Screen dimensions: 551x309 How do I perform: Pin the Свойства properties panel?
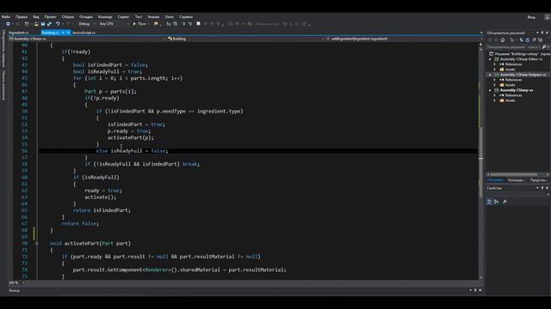pyautogui.click(x=542, y=188)
